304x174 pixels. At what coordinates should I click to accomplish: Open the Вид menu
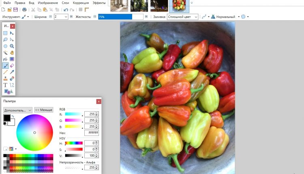coord(31,3)
